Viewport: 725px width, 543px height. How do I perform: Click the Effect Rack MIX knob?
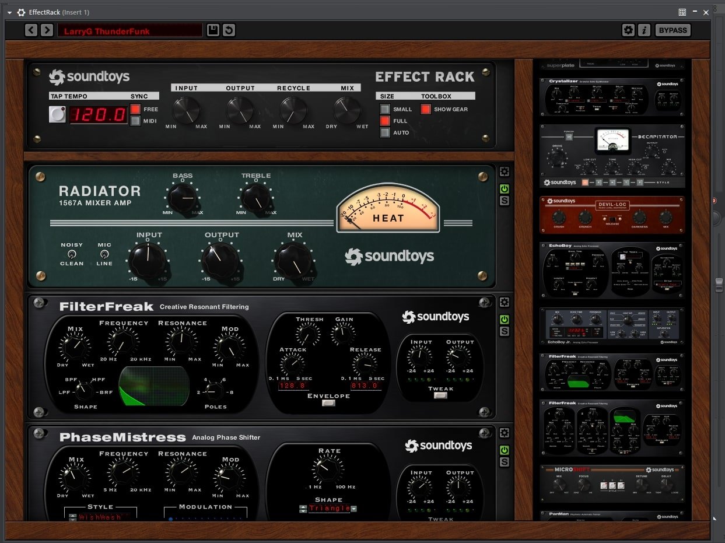[347, 109]
